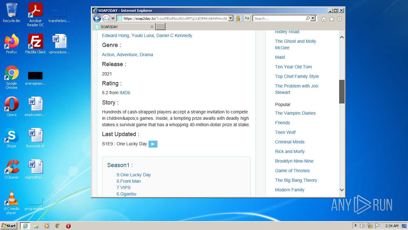The image size is (408, 230).
Task: Click the scrollbar up arrow
Action: (342, 37)
